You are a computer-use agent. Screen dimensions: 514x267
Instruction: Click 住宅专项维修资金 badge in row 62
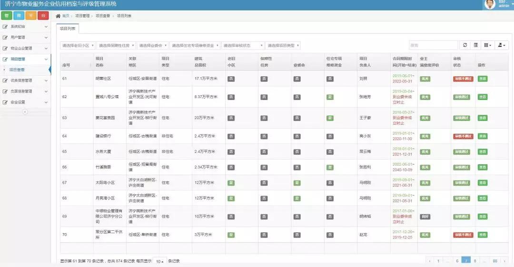click(x=330, y=97)
